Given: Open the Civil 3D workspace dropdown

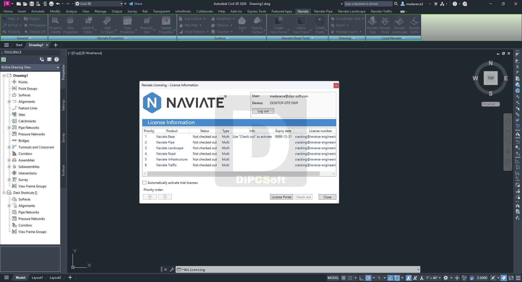Looking at the screenshot, I should [x=99, y=4].
